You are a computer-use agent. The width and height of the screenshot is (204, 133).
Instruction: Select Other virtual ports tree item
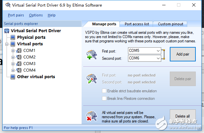click(x=36, y=77)
